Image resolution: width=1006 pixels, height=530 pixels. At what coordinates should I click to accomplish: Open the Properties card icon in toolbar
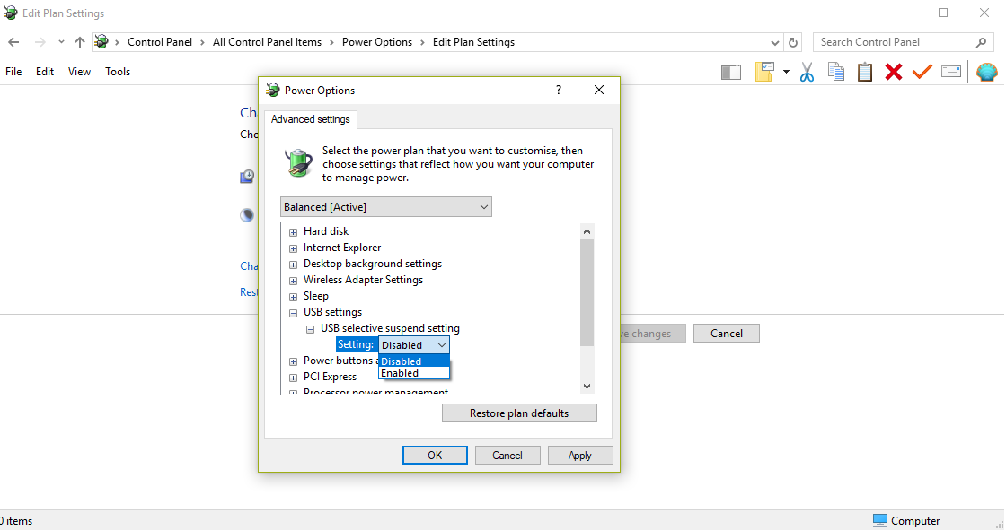pos(951,72)
